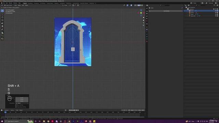The width and height of the screenshot is (219, 123).
Task: Open Keying popover in timeline
Action: tap(12, 110)
